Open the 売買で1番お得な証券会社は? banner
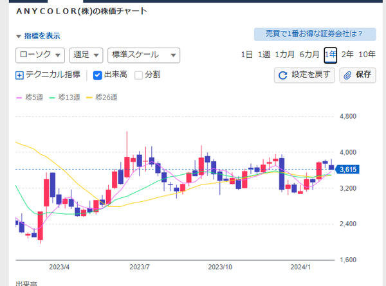Viewport: 386px width, 286px height. click(315, 34)
